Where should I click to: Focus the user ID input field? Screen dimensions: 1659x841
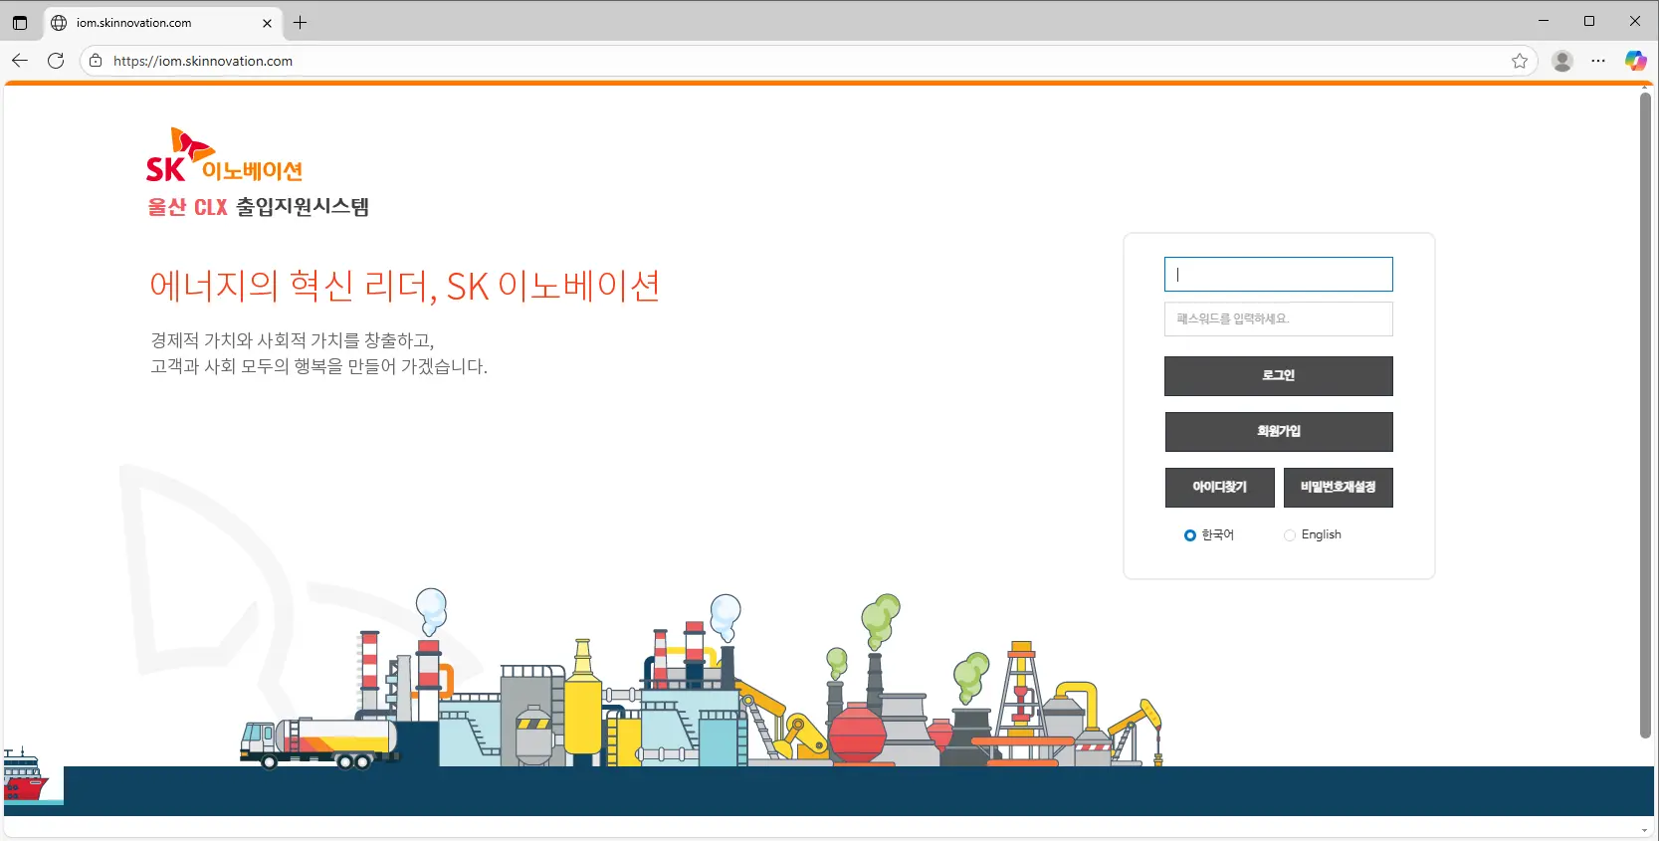pos(1278,275)
